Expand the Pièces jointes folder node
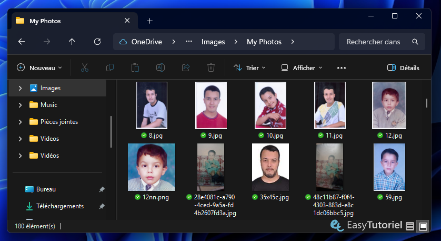 point(20,122)
